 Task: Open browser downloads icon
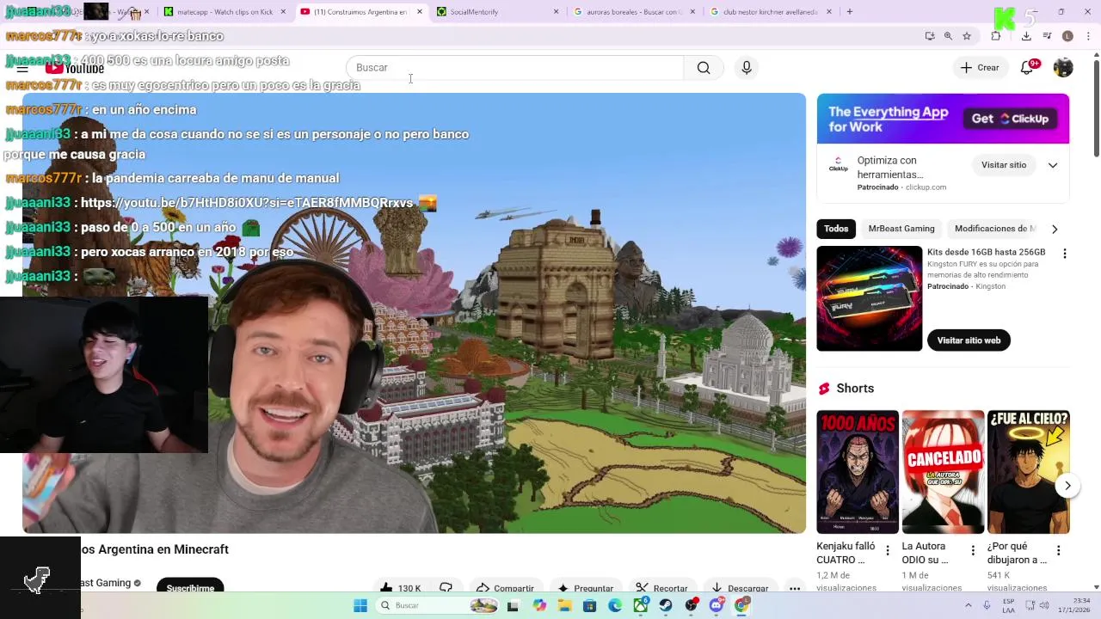(1026, 36)
